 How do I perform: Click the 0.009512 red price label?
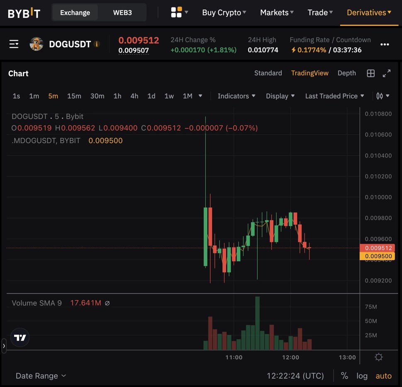(x=377, y=248)
